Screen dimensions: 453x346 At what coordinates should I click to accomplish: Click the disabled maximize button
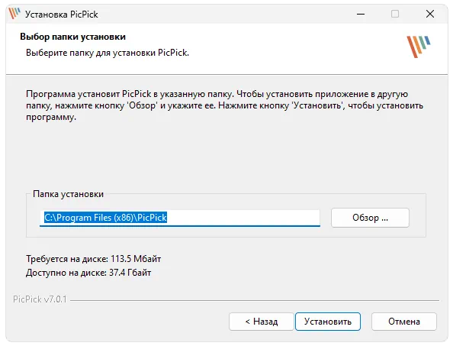pos(395,14)
